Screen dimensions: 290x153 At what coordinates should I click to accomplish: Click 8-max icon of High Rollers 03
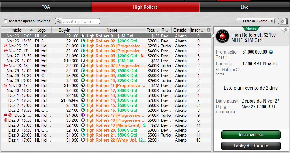pyautogui.click(x=83, y=46)
